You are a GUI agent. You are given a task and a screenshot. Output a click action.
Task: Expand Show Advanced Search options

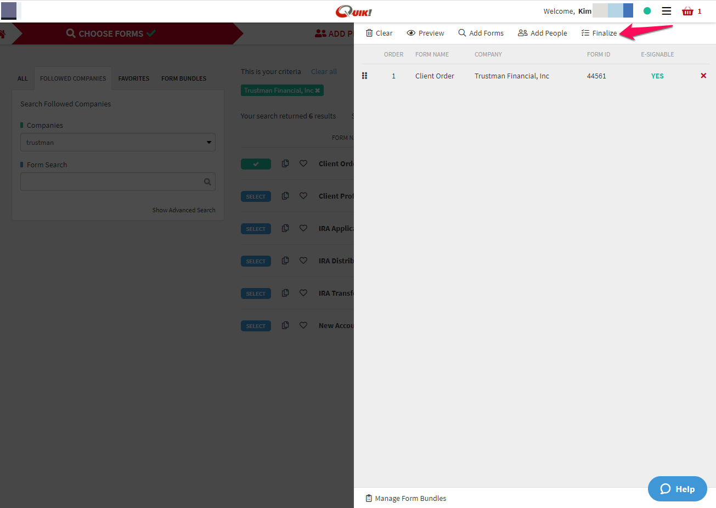[184, 210]
